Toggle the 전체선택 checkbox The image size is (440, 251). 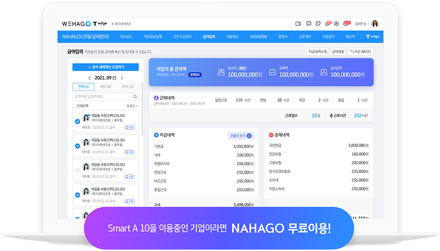(x=74, y=106)
